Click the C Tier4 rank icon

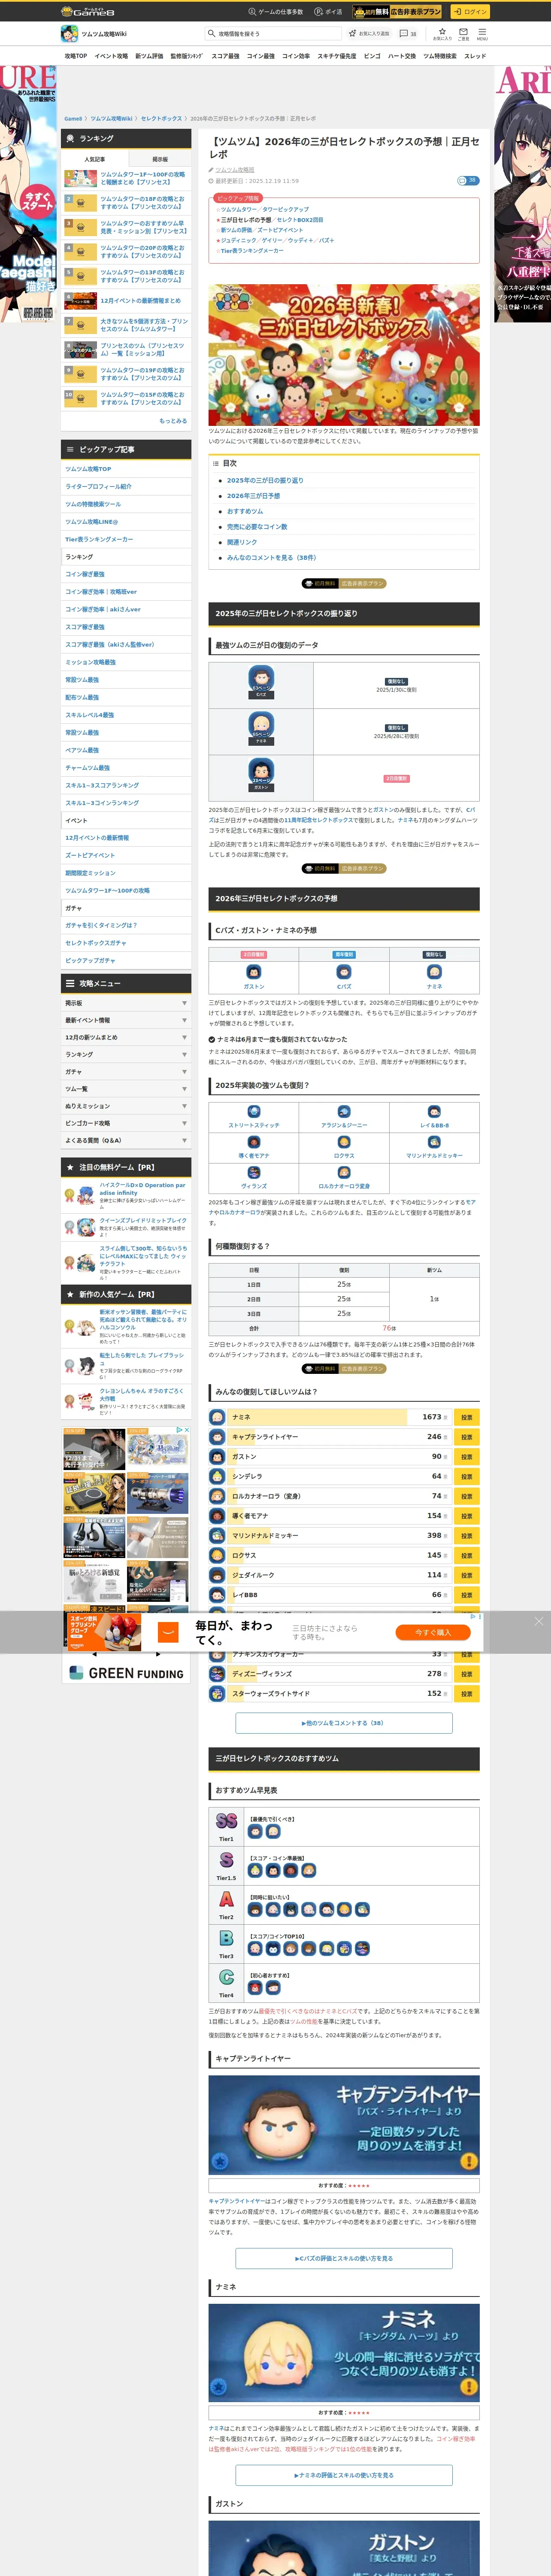coord(226,1977)
